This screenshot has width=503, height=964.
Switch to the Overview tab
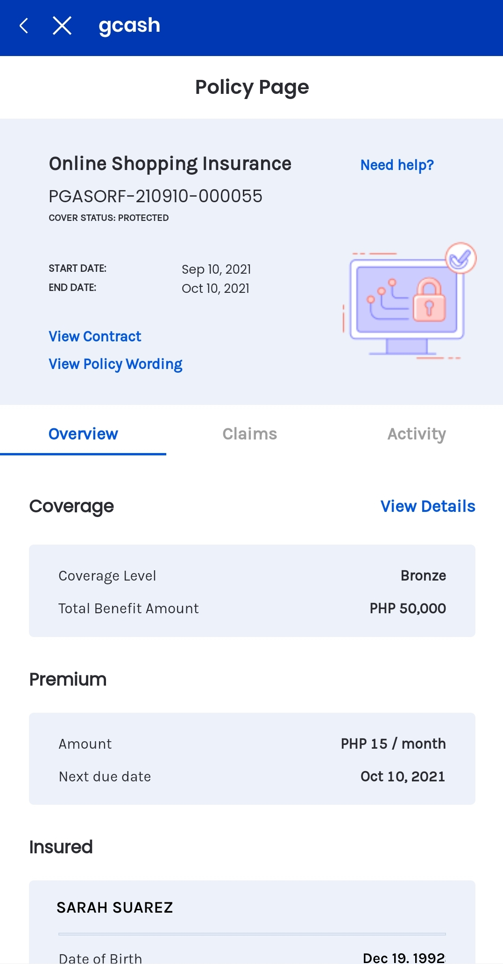[x=83, y=434]
